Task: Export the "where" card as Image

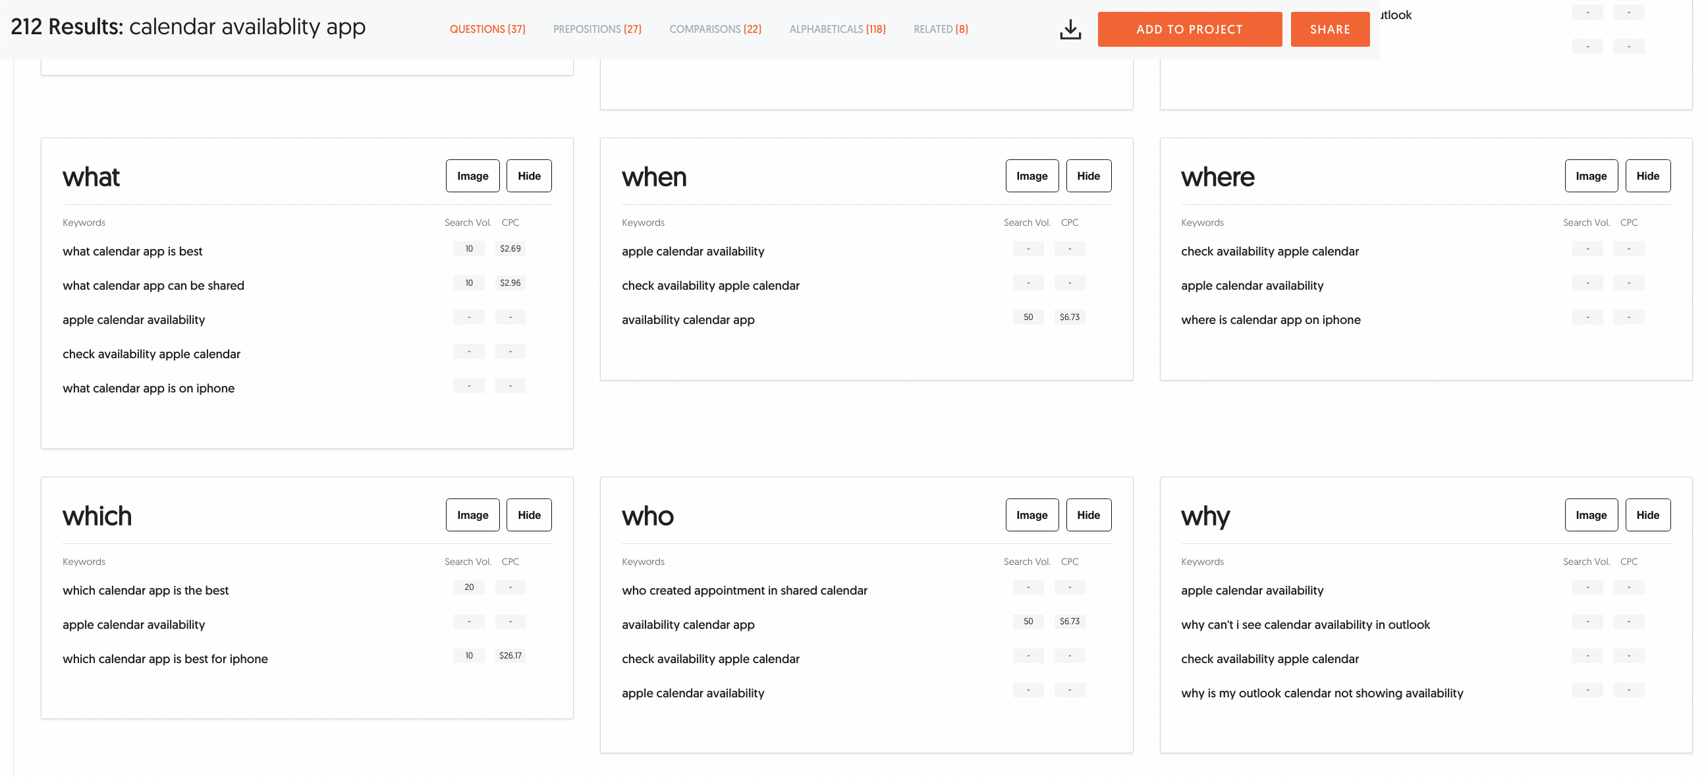Action: pos(1590,176)
